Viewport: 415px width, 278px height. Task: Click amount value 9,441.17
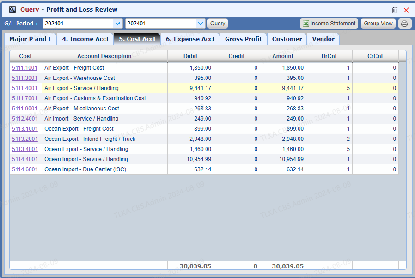coord(293,88)
